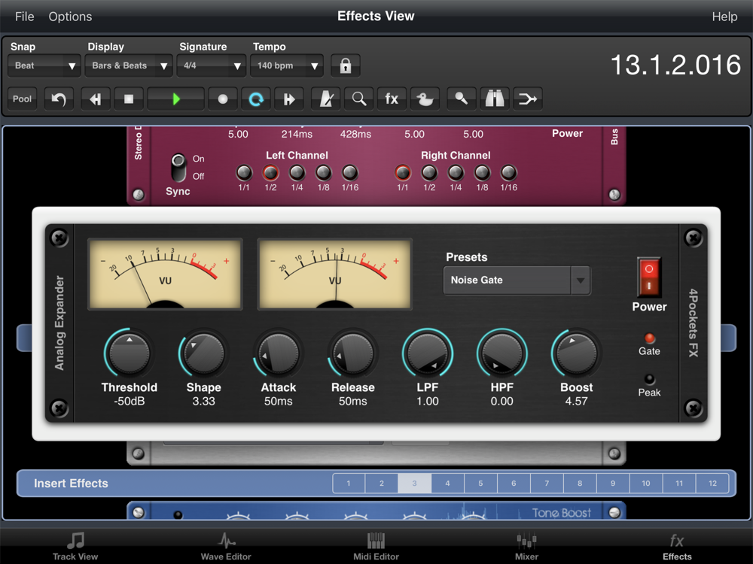Viewport: 753px width, 564px height.
Task: Click the routing arrow icon
Action: pyautogui.click(x=527, y=99)
